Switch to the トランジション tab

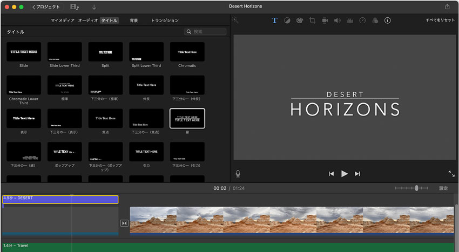[165, 21]
